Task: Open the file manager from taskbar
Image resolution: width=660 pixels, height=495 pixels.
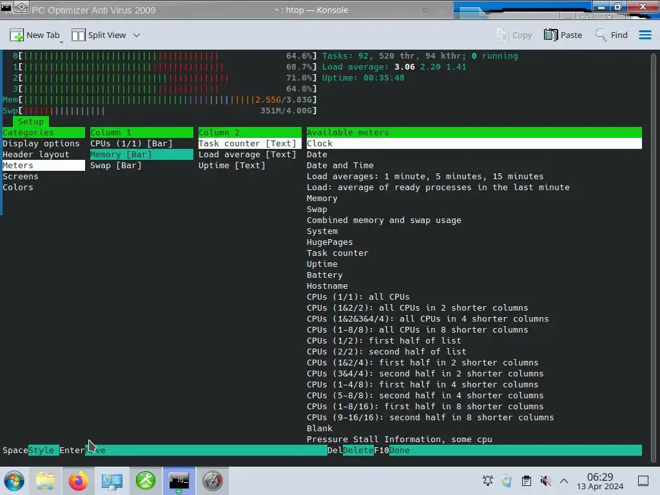Action: pos(45,481)
